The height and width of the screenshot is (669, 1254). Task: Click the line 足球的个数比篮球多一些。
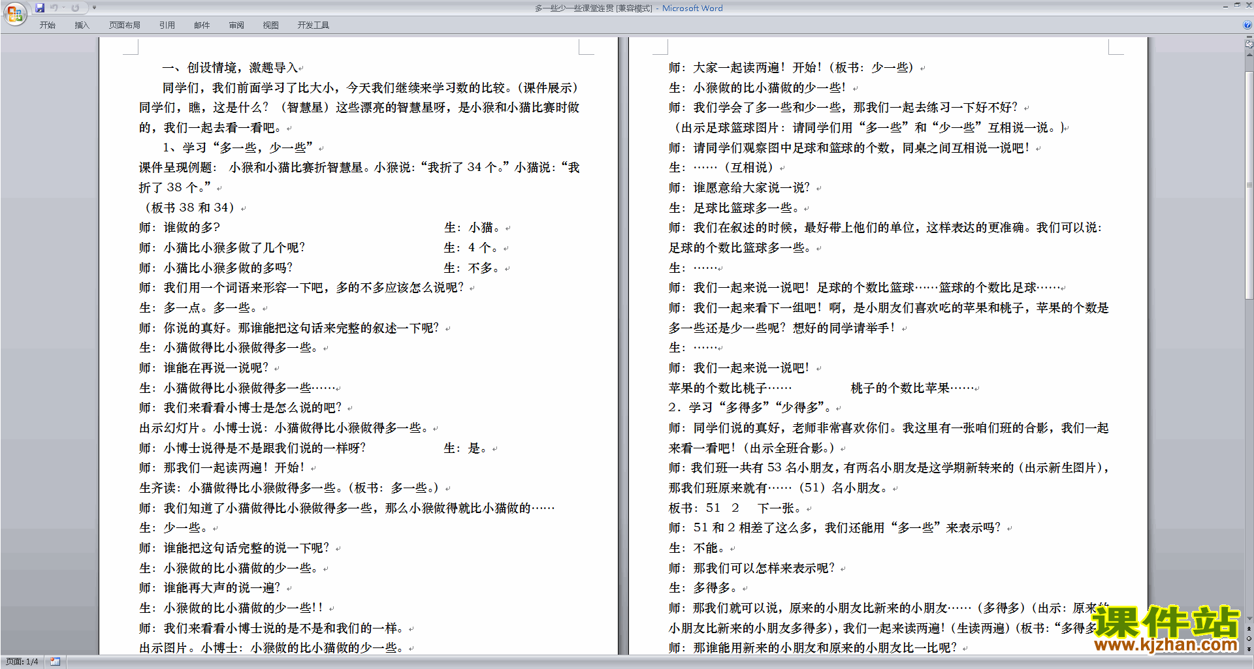741,248
